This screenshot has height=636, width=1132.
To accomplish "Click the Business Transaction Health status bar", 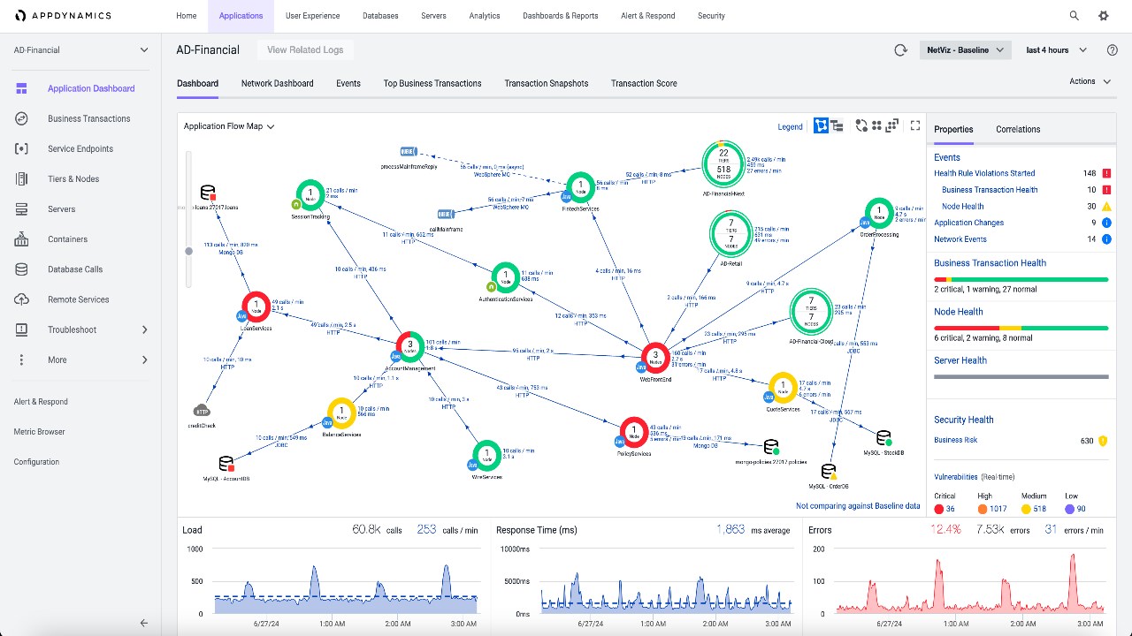I will coord(1021,279).
